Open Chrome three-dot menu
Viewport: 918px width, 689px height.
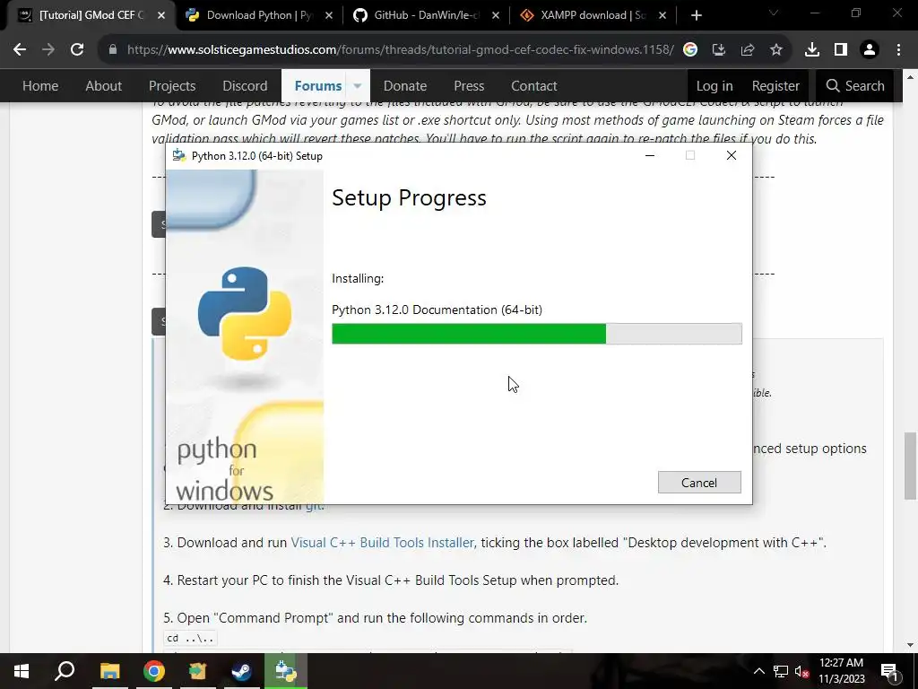click(x=898, y=50)
